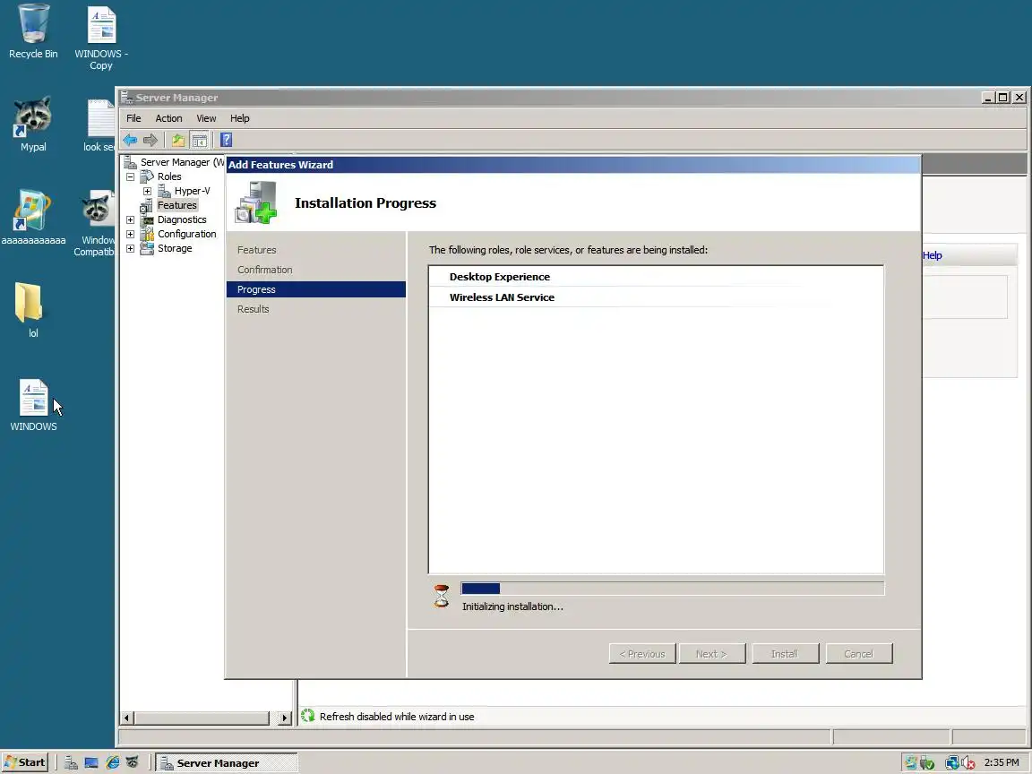Expand the Configuration tree node
1032x774 pixels.
tap(130, 235)
